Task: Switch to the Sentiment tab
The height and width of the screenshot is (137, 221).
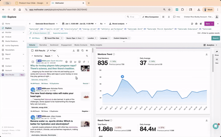Action: pos(54,45)
